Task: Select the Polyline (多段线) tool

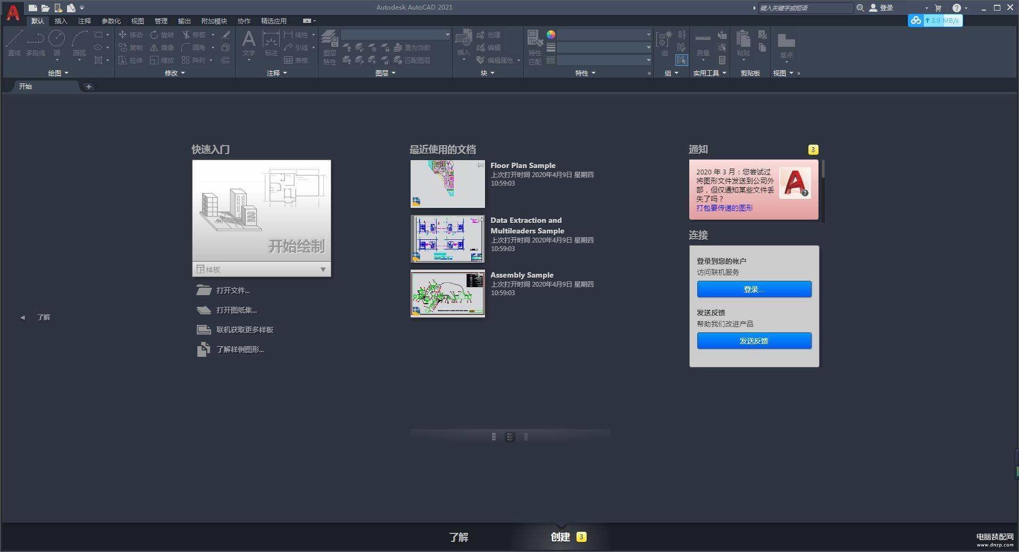Action: [x=36, y=43]
